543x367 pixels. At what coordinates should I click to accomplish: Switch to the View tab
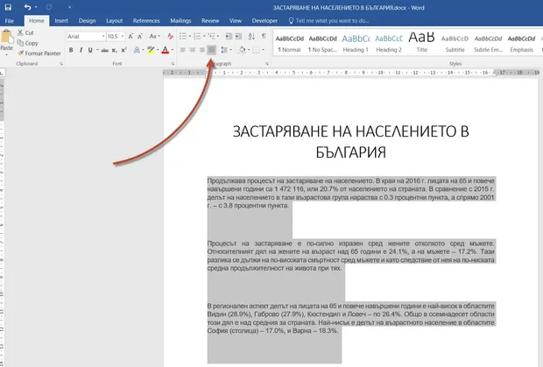(236, 21)
